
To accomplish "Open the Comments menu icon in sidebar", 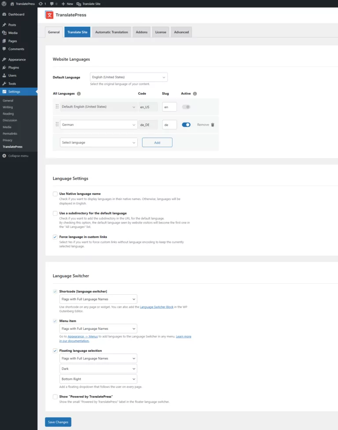I will click(x=4, y=49).
